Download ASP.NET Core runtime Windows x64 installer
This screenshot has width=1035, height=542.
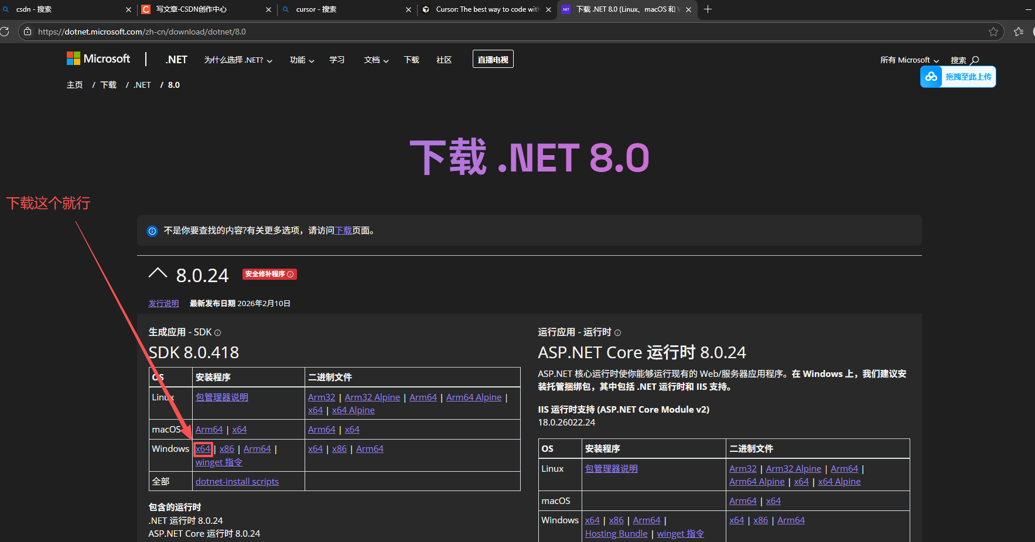[x=592, y=520]
